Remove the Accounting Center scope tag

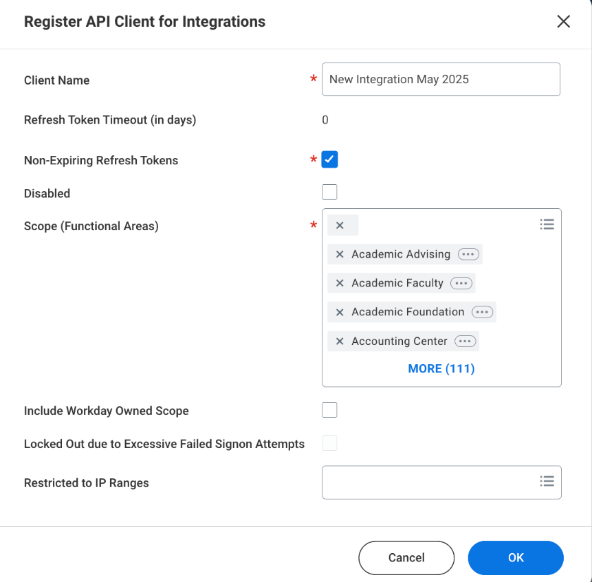tap(340, 342)
